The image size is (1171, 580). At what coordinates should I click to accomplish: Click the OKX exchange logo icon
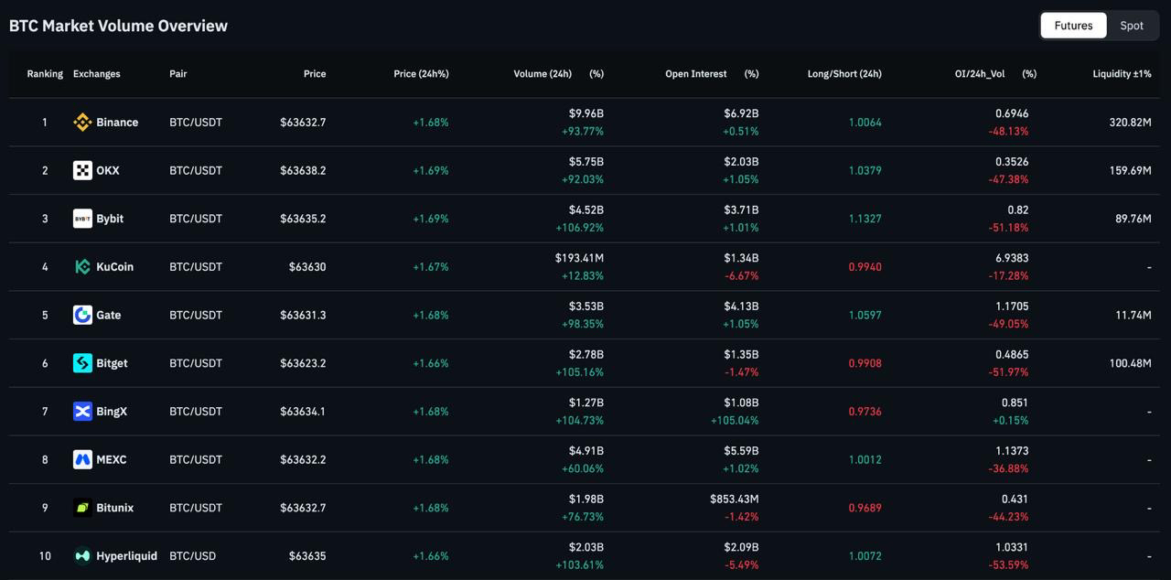pos(82,170)
